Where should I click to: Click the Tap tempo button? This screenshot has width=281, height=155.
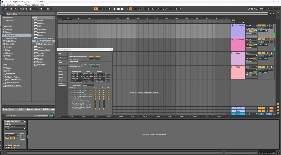coord(16,9)
